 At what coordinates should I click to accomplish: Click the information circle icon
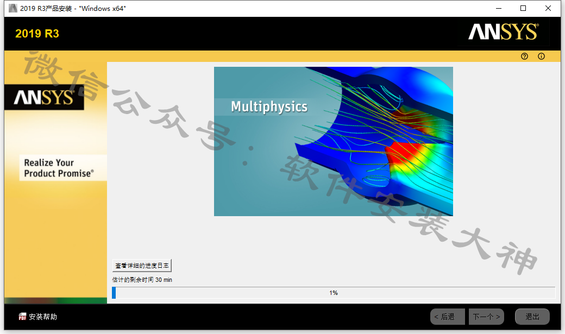tap(541, 56)
